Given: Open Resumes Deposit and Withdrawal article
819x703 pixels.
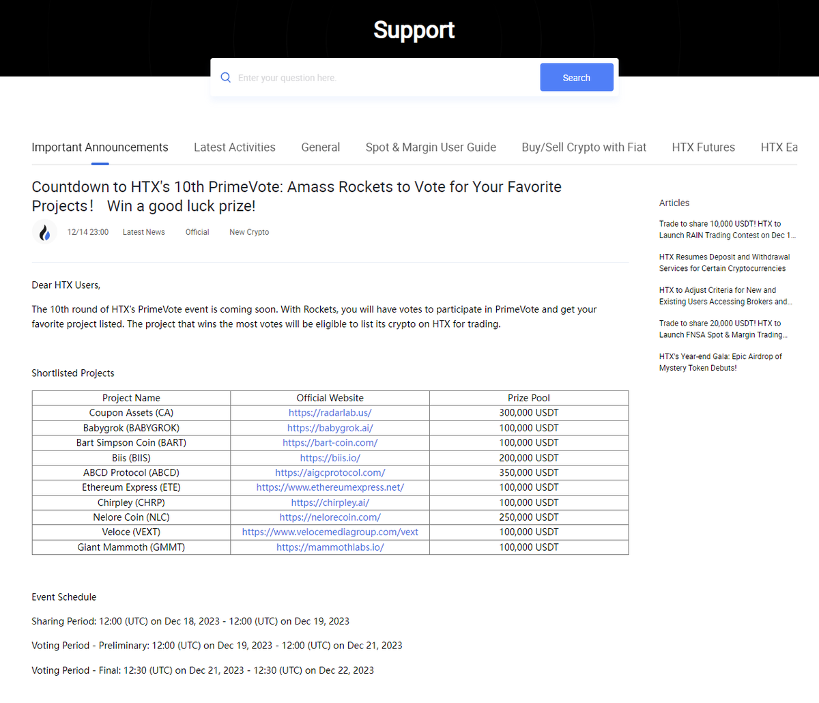Looking at the screenshot, I should (725, 263).
